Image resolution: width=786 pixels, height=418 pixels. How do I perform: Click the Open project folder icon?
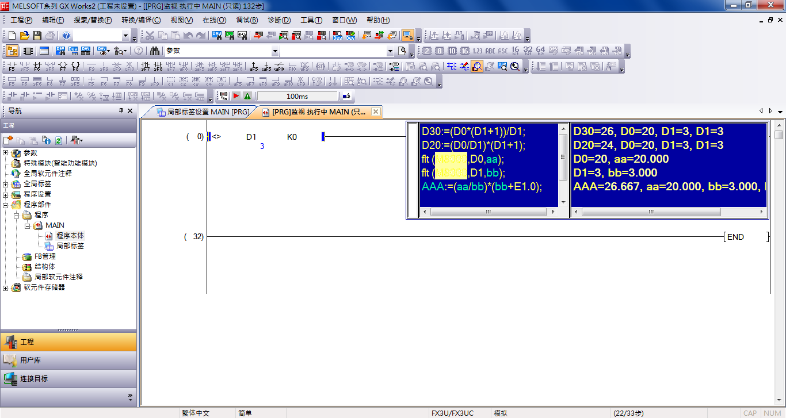24,36
